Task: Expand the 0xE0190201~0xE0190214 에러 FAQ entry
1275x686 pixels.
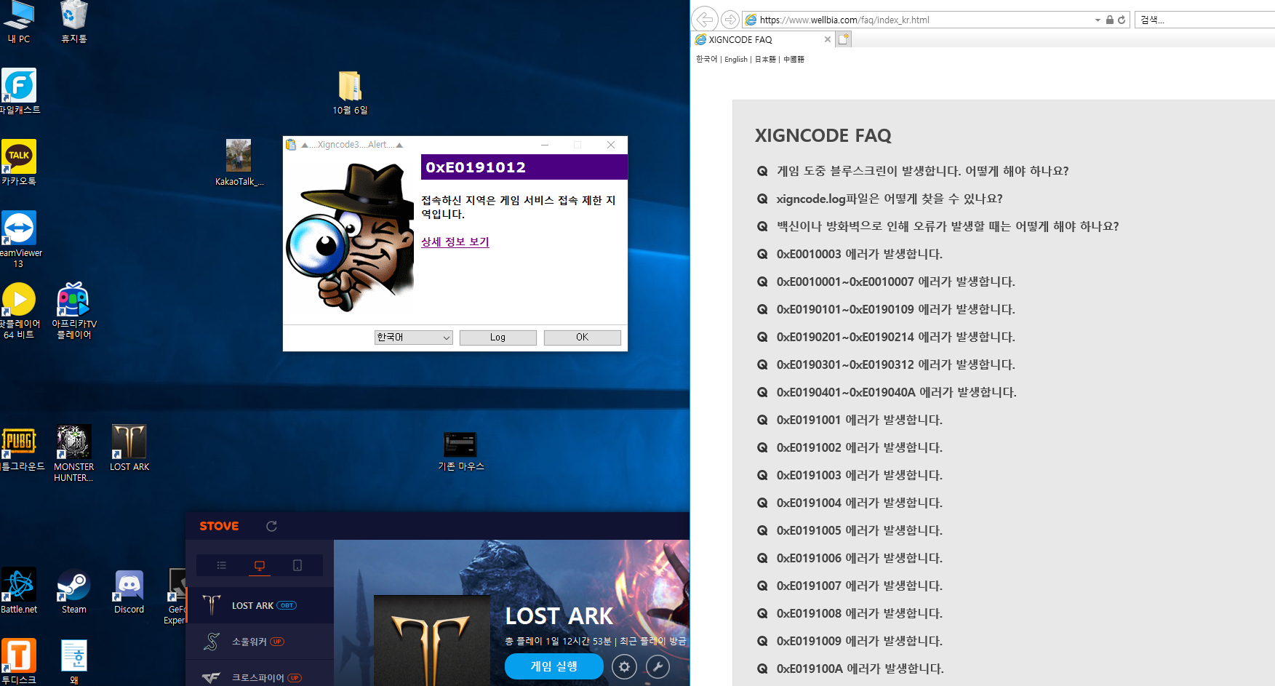Action: 895,337
